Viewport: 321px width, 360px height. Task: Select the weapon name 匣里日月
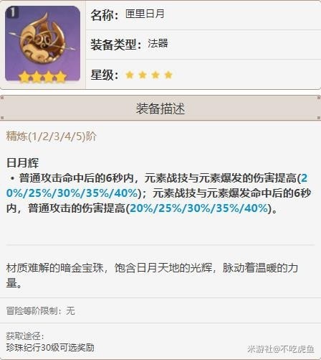[x=145, y=14]
